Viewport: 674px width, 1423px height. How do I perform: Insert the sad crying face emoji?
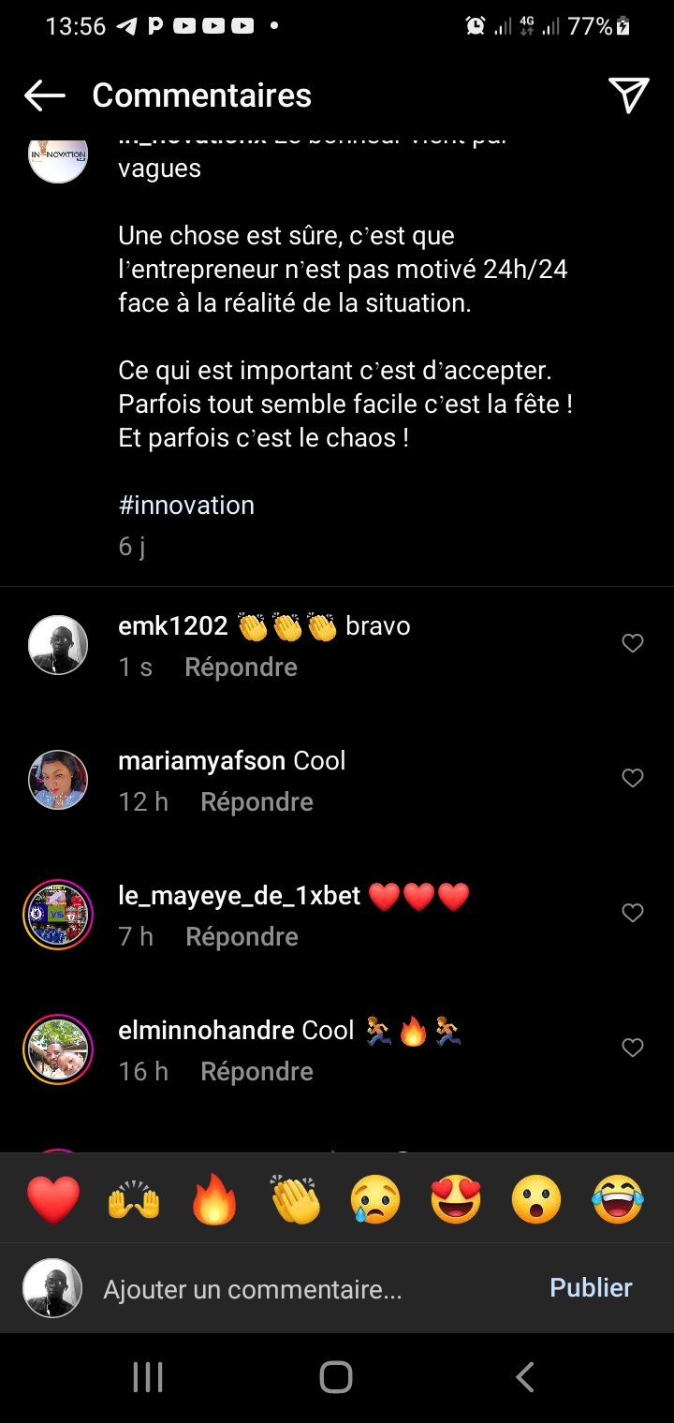pyautogui.click(x=375, y=1199)
